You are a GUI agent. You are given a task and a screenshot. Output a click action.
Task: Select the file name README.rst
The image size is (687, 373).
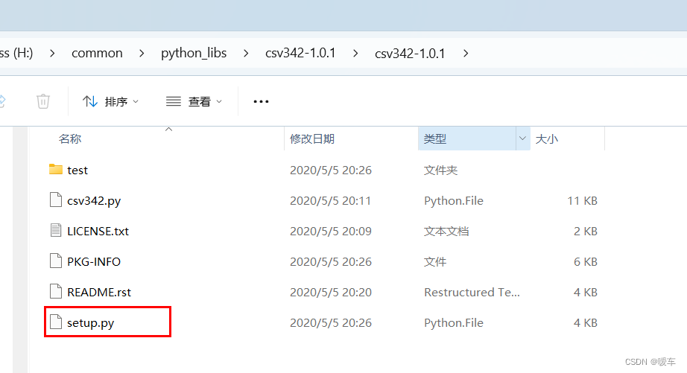pos(99,292)
